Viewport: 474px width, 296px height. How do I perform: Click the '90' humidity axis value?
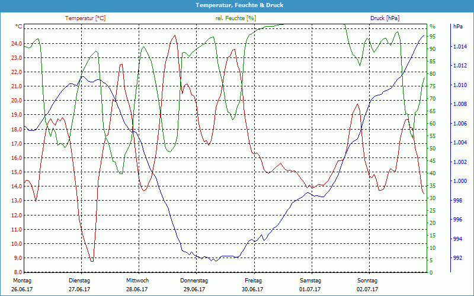pos(433,49)
